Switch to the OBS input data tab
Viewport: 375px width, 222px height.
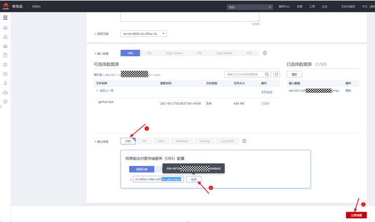(x=130, y=53)
